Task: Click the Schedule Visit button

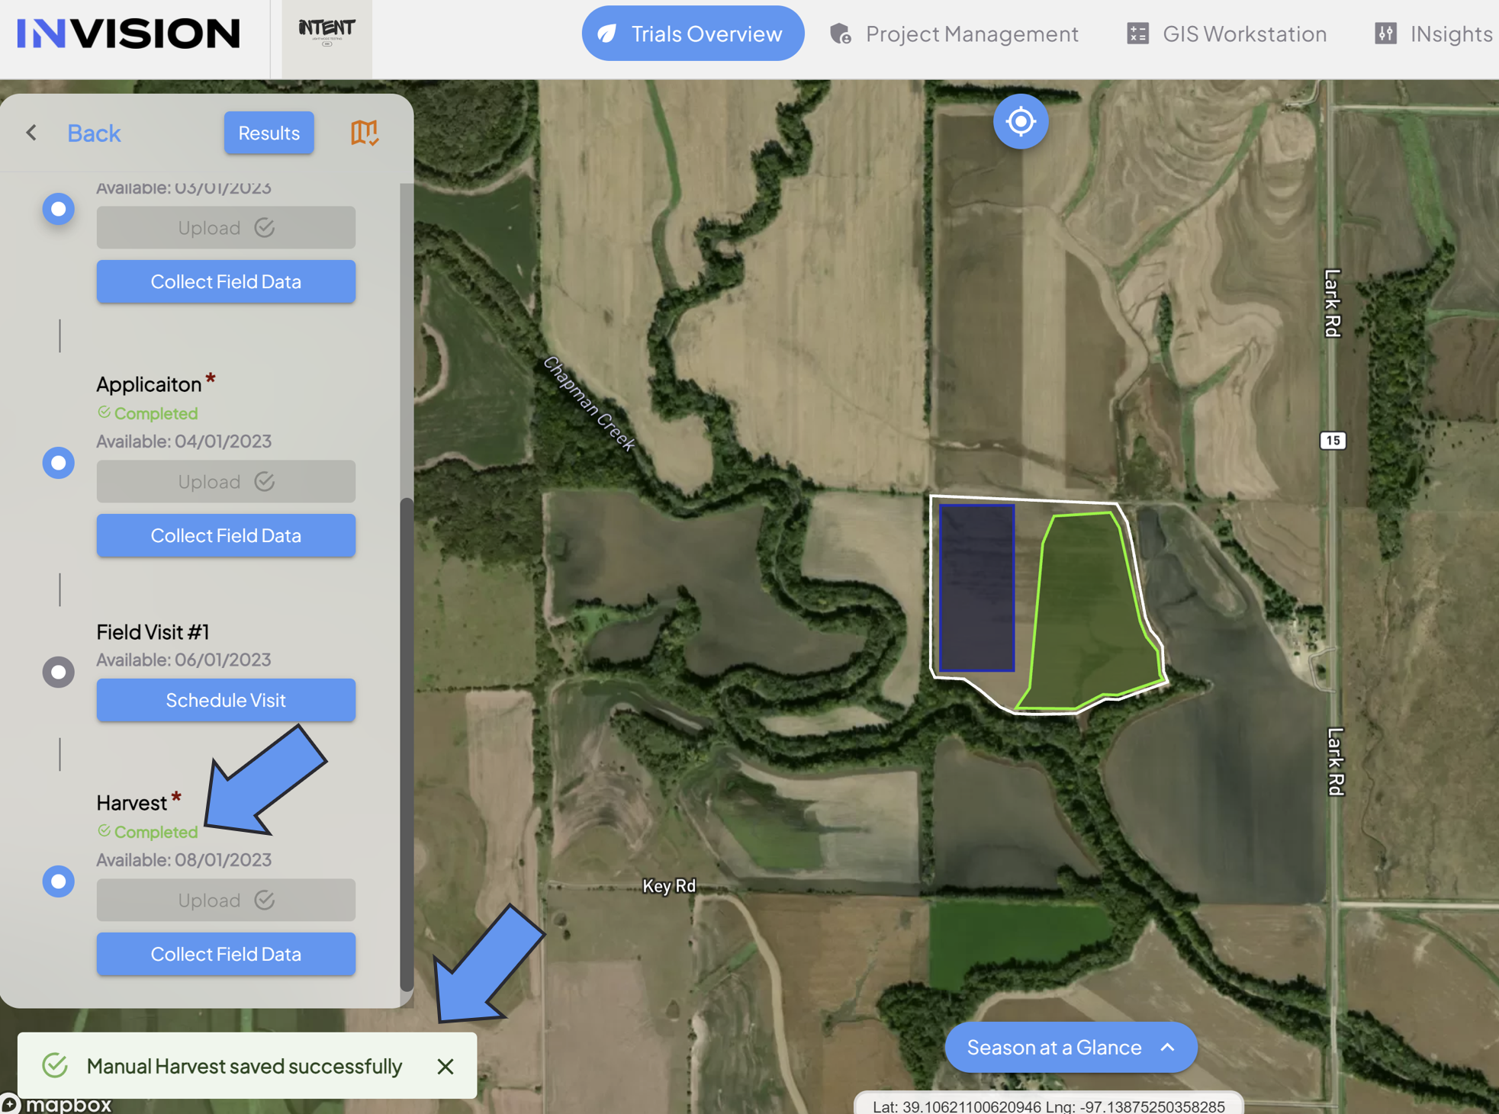Action: [x=226, y=700]
